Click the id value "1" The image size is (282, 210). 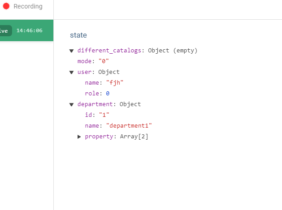click(104, 115)
